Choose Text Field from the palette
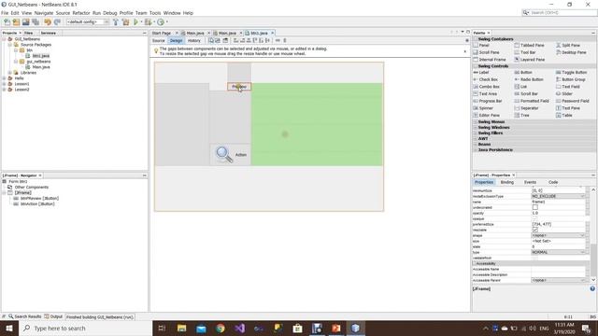This screenshot has height=336, width=598. (x=567, y=87)
